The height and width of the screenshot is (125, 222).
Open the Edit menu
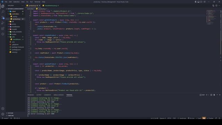pyautogui.click(x=10, y=2)
